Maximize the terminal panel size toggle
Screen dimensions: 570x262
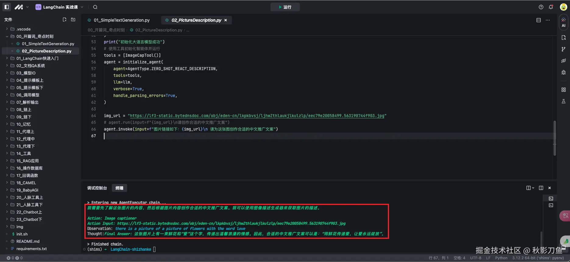[x=541, y=188]
